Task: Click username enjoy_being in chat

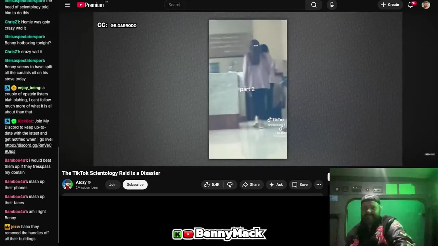Action: pyautogui.click(x=29, y=88)
